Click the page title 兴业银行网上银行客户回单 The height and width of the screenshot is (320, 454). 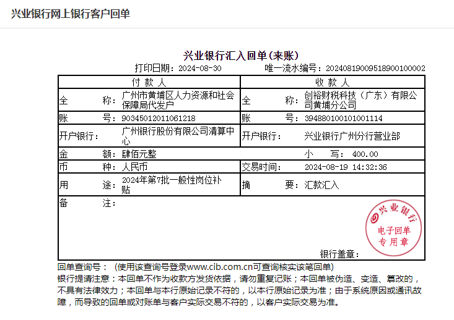(x=71, y=14)
